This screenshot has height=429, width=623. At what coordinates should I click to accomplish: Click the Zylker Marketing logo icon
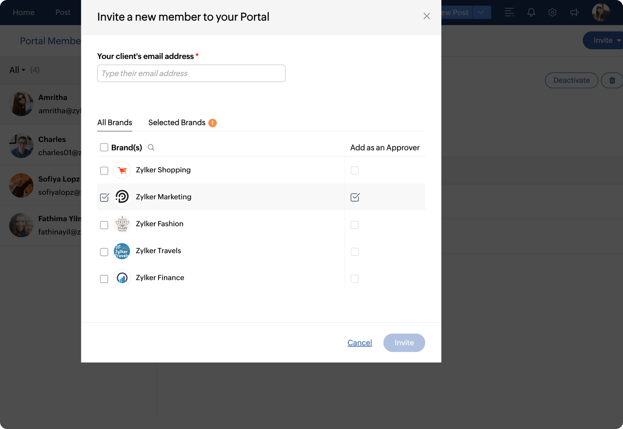point(122,197)
